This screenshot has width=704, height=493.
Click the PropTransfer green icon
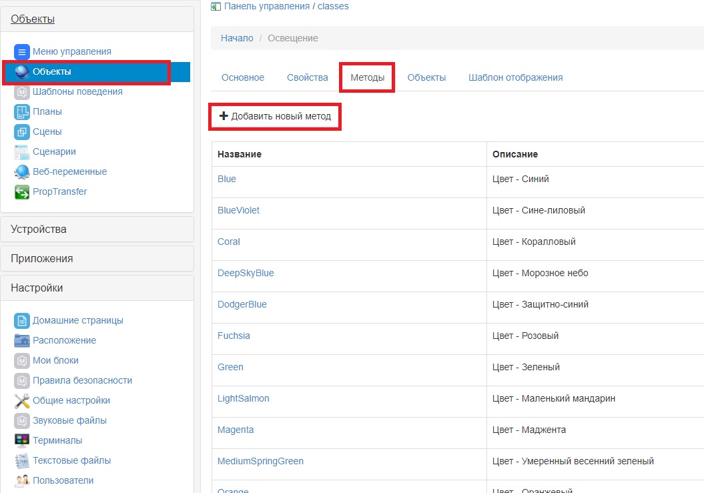[22, 192]
